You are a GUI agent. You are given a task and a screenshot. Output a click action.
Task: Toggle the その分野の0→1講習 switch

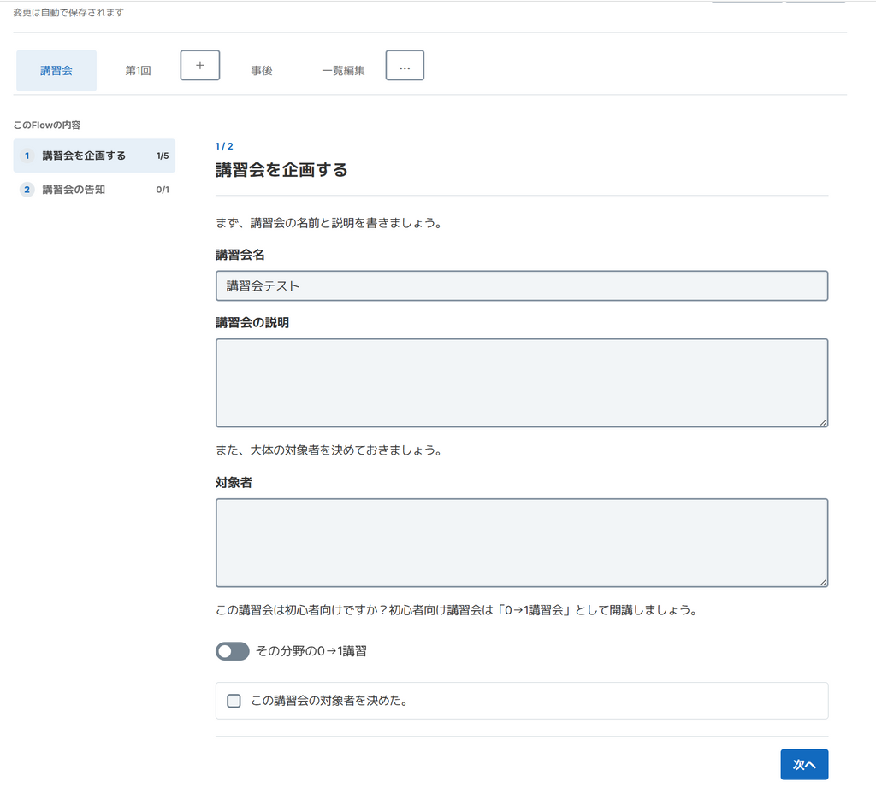click(233, 651)
